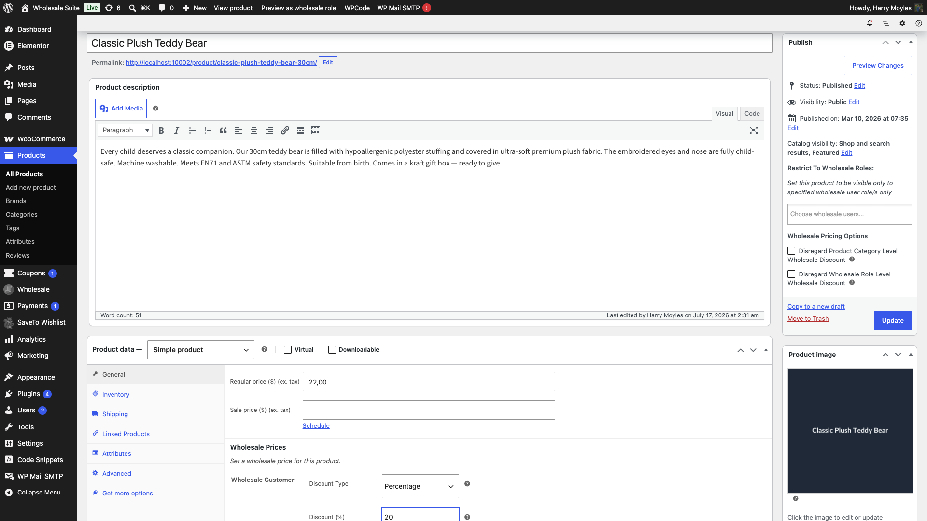Click the product title field
This screenshot has width=927, height=521.
pyautogui.click(x=429, y=43)
